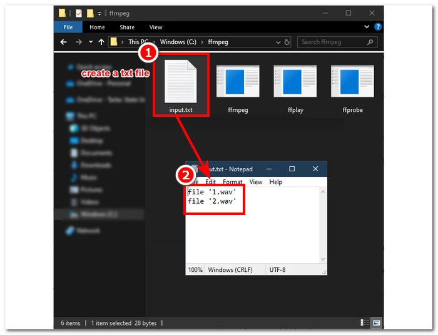Click the search magnifier icon
This screenshot has width=438, height=335.
370,42
